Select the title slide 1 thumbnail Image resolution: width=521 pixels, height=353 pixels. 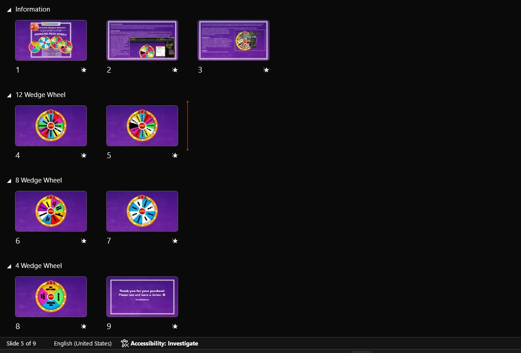click(x=51, y=40)
